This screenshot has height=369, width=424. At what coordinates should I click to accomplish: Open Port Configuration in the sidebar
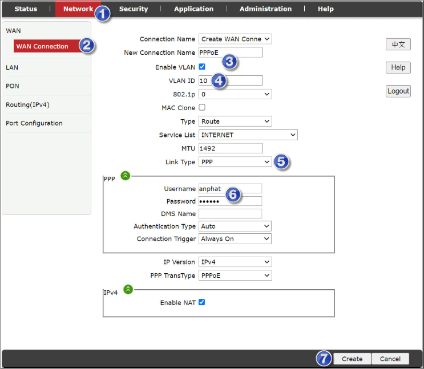pos(34,123)
